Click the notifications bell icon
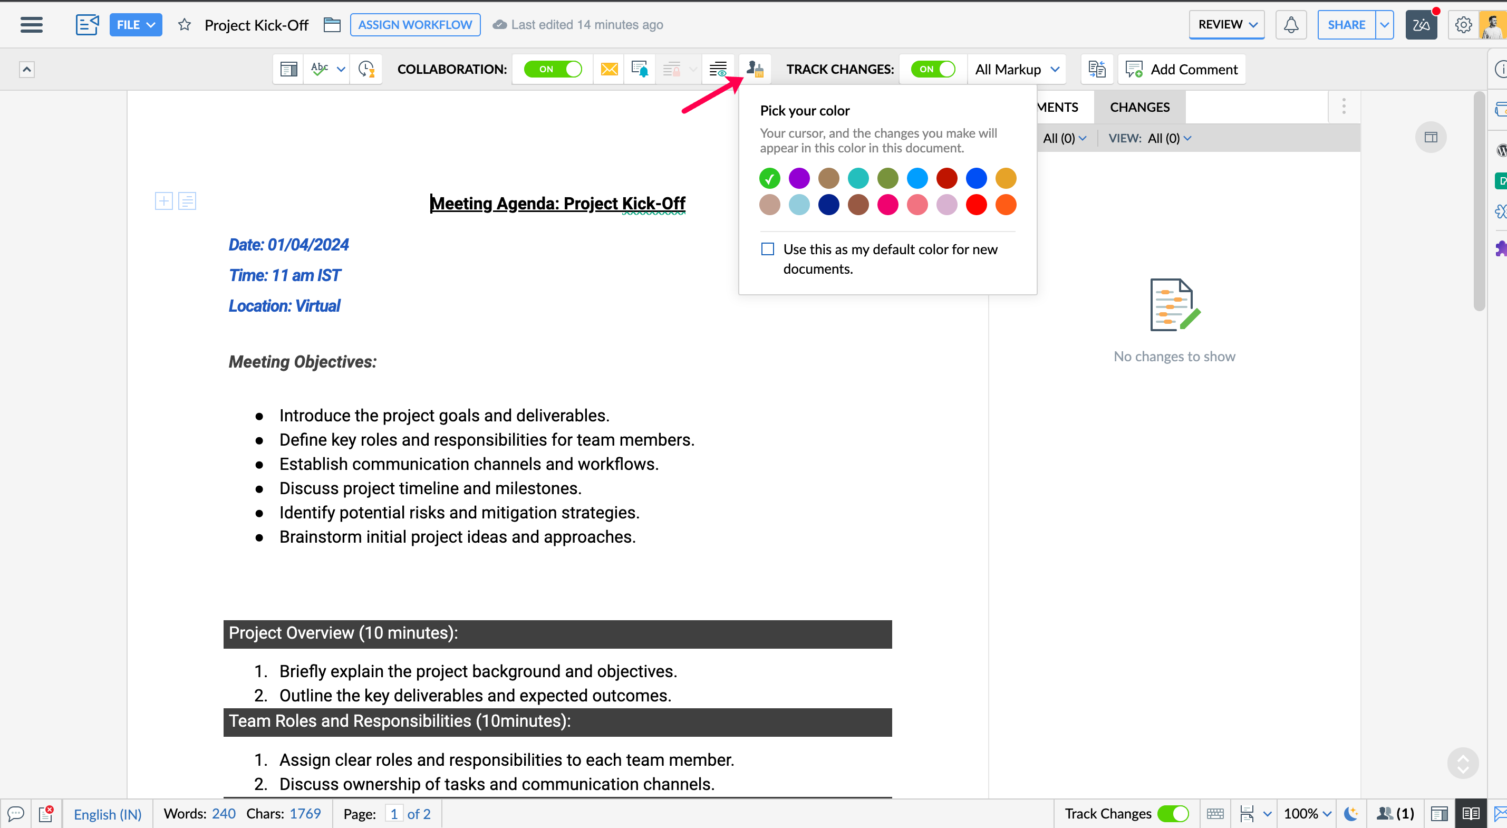Image resolution: width=1507 pixels, height=828 pixels. click(1290, 25)
